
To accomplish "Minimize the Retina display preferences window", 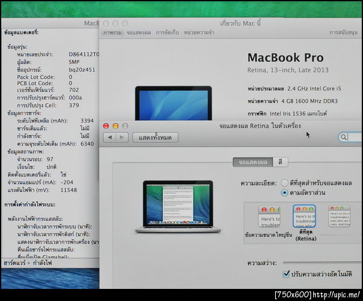I will pyautogui.click(x=116, y=126).
